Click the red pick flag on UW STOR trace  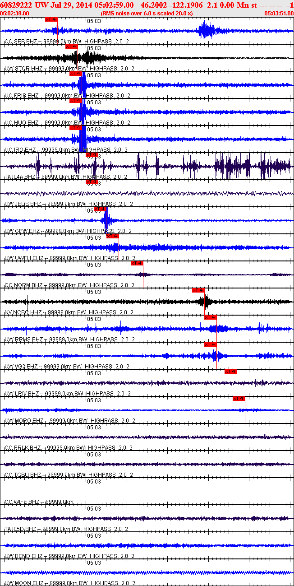pos(72,47)
